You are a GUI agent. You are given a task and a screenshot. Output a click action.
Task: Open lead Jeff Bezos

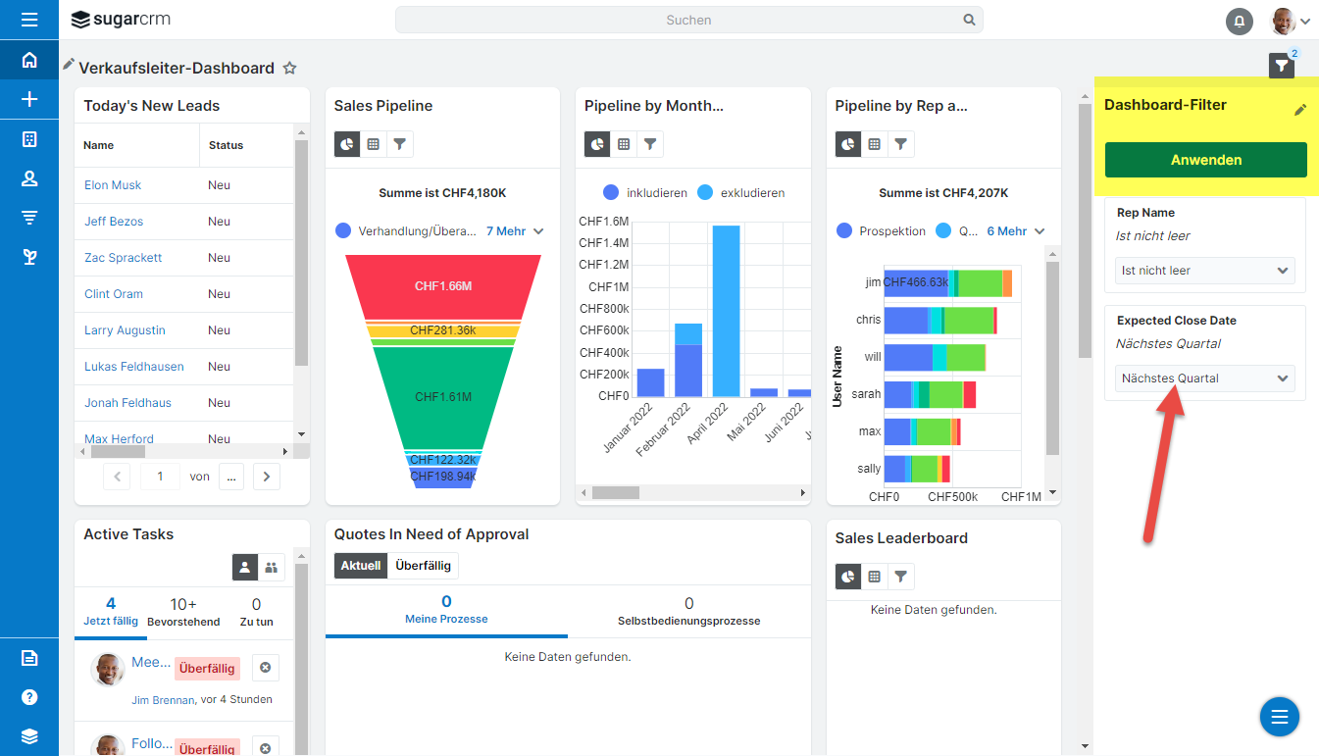114,222
